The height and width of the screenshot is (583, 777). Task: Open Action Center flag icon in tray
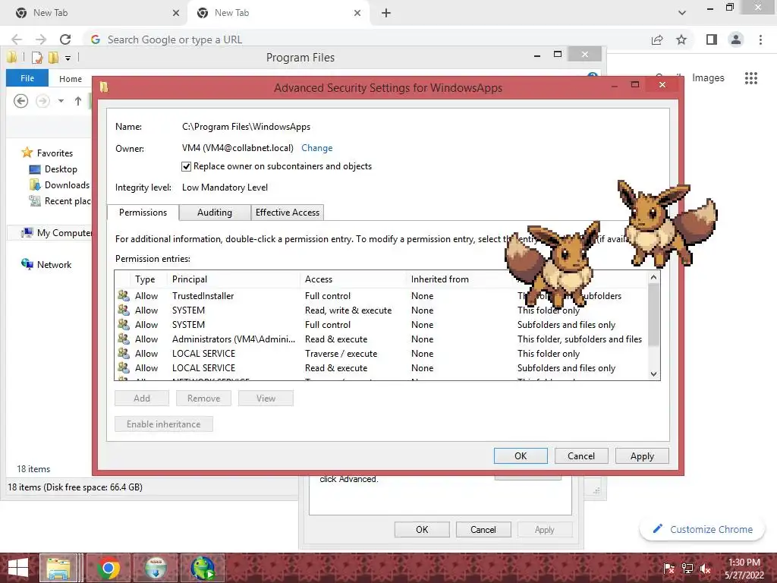(x=668, y=569)
